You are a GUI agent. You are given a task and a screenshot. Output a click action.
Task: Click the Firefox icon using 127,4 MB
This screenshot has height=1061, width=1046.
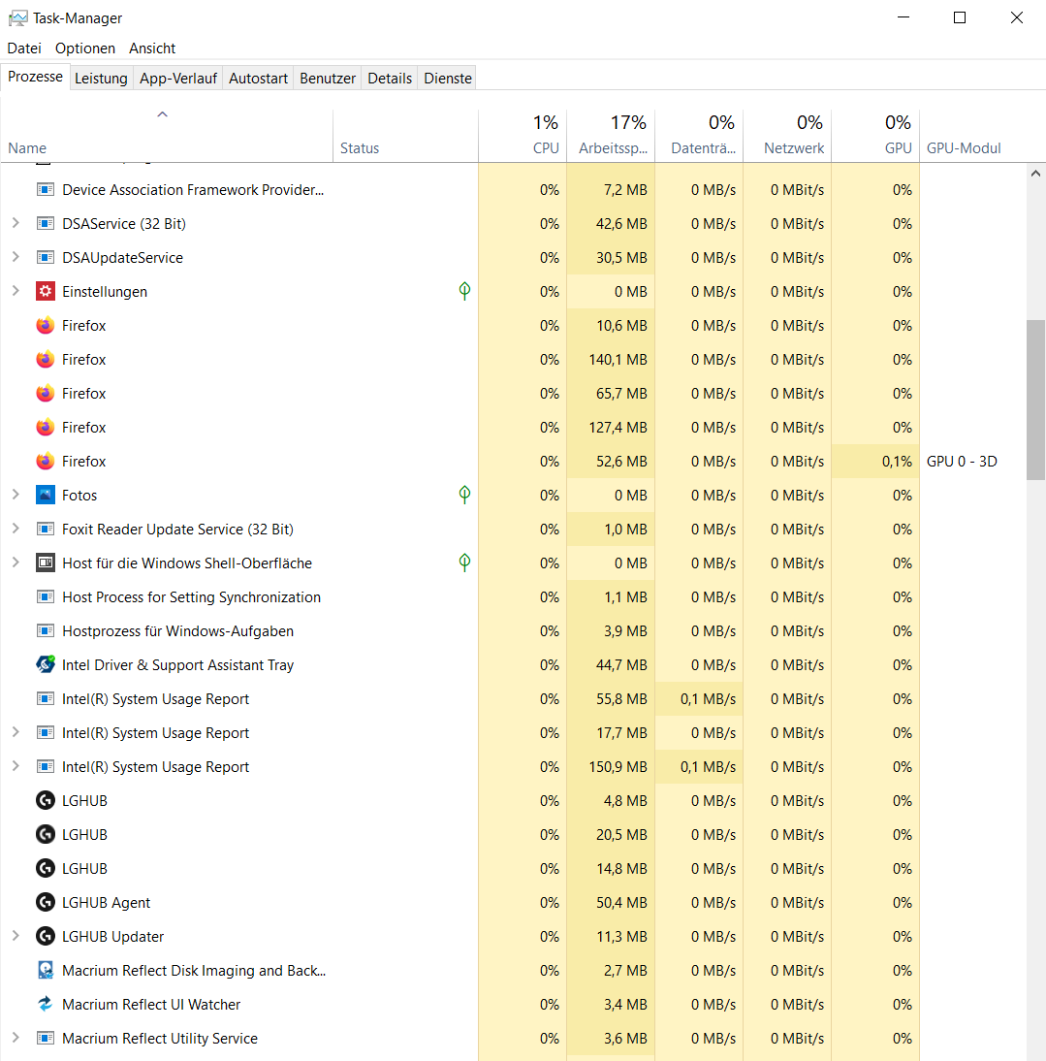pyautogui.click(x=46, y=427)
